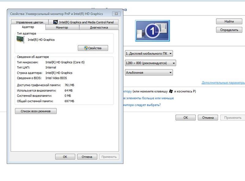The height and width of the screenshot is (181, 245).
Task: Go to the Диагностика tab
Action: [x=99, y=28]
